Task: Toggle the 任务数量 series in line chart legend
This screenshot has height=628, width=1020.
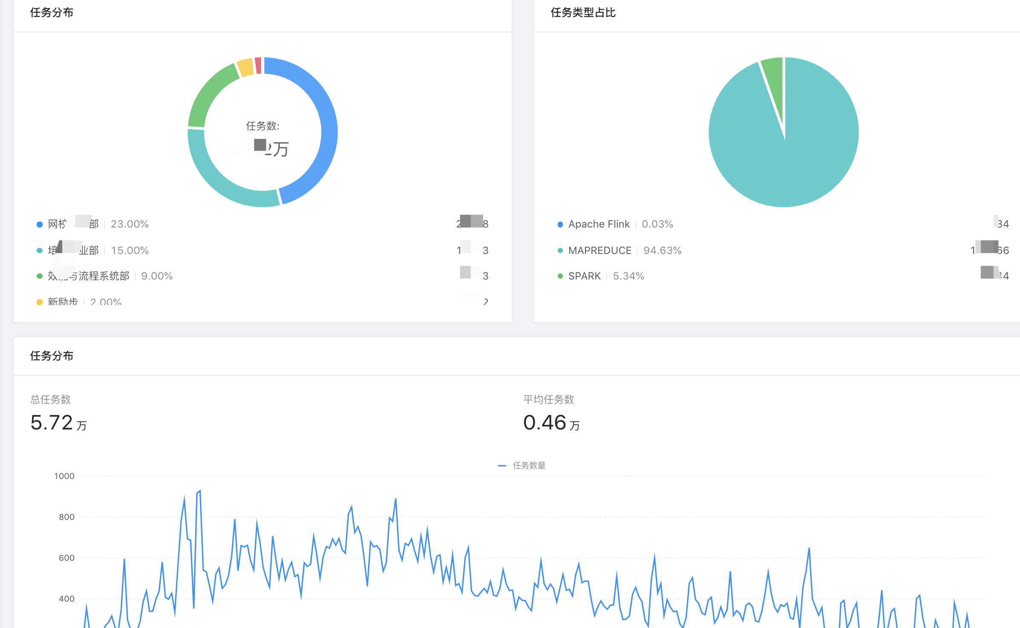Action: (529, 466)
